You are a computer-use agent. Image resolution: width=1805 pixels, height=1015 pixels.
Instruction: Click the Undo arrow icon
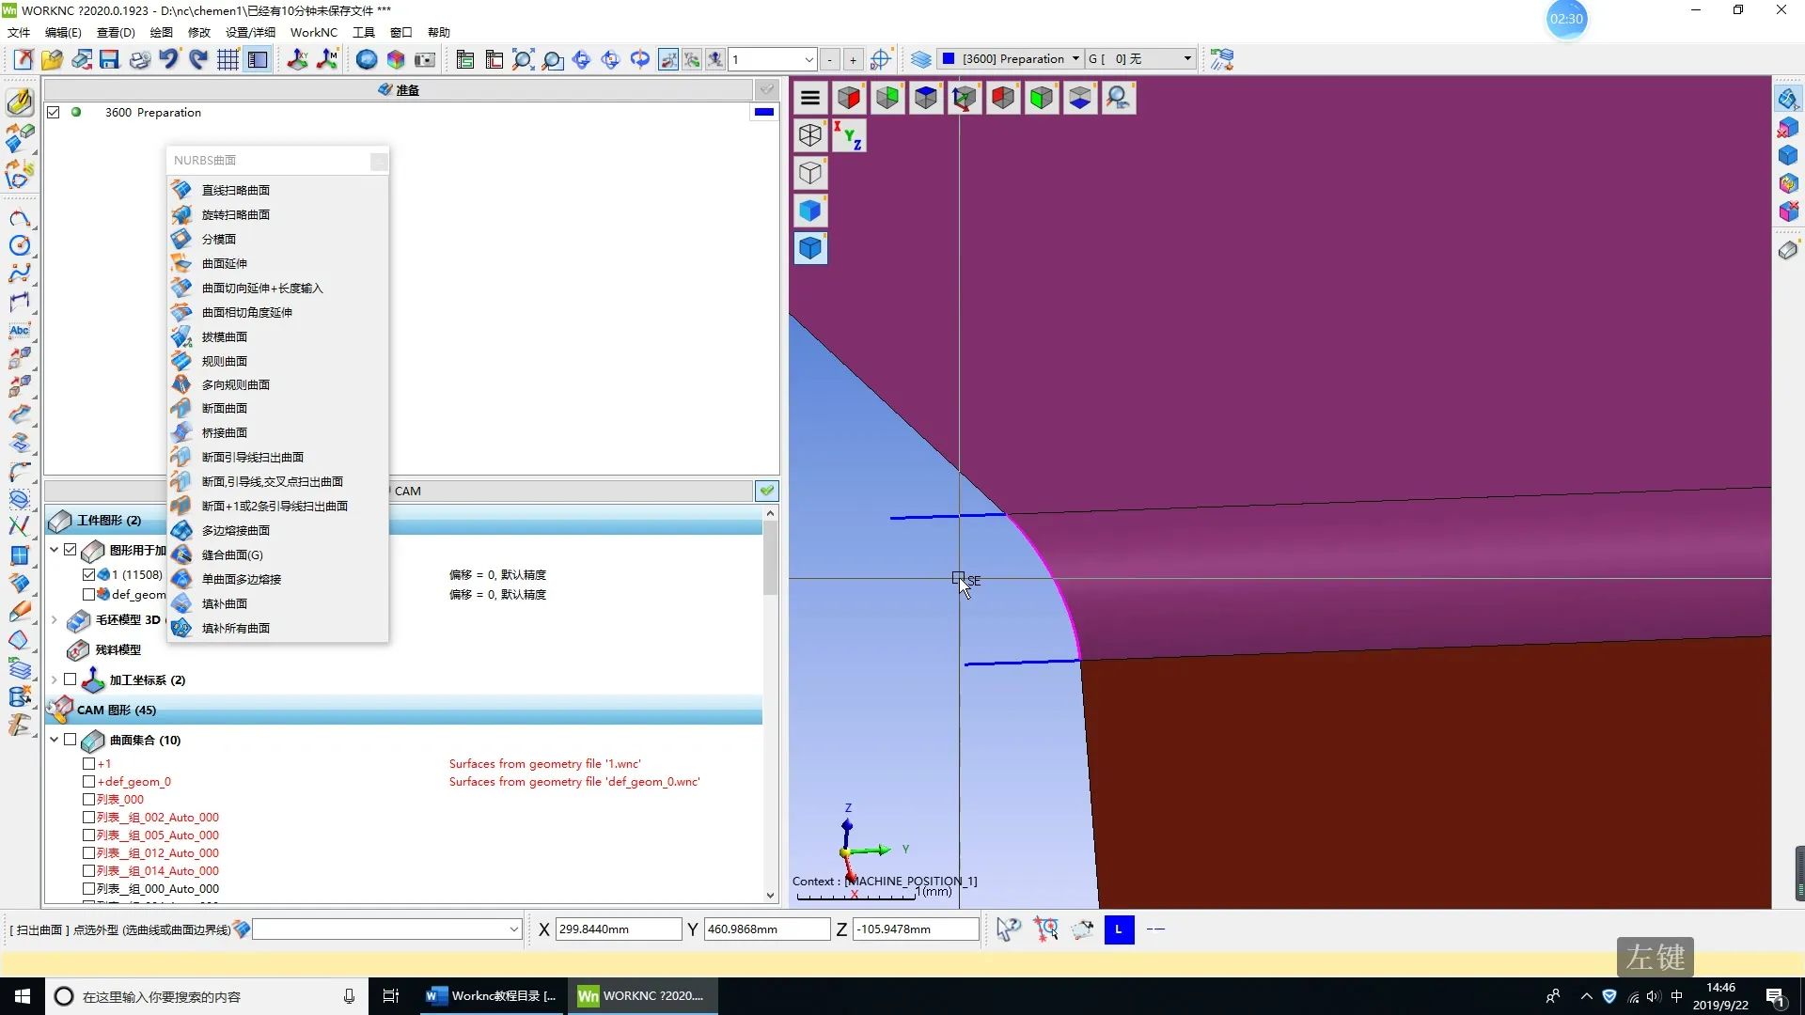tap(168, 60)
